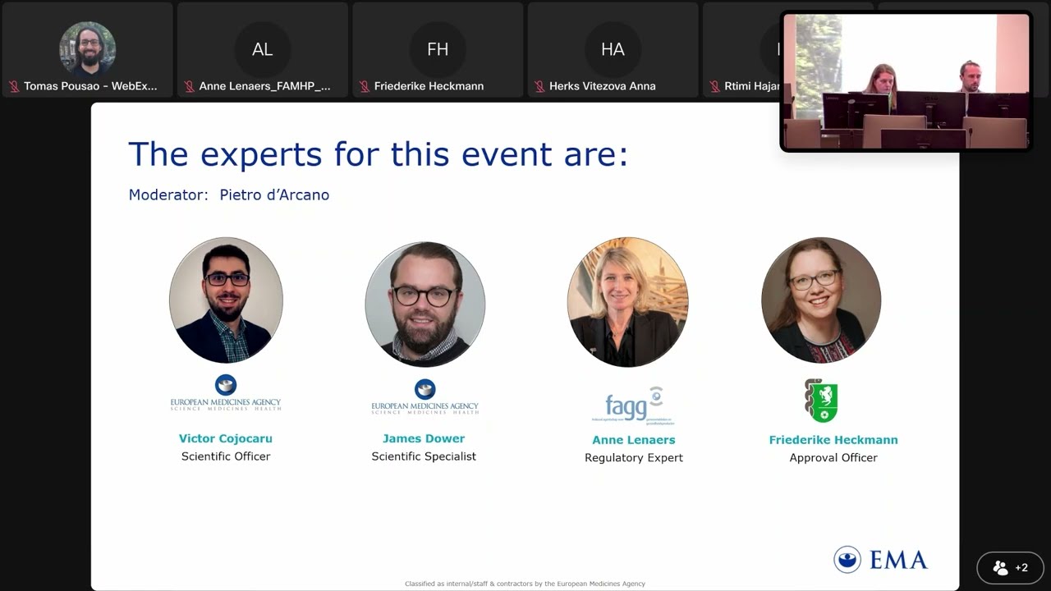Click 'Friederike Heckmann' label in participant strip
Viewport: 1051px width, 591px height.
tap(429, 86)
